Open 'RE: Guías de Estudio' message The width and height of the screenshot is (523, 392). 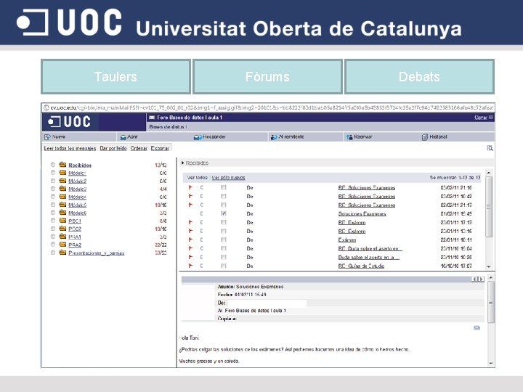pos(361,266)
